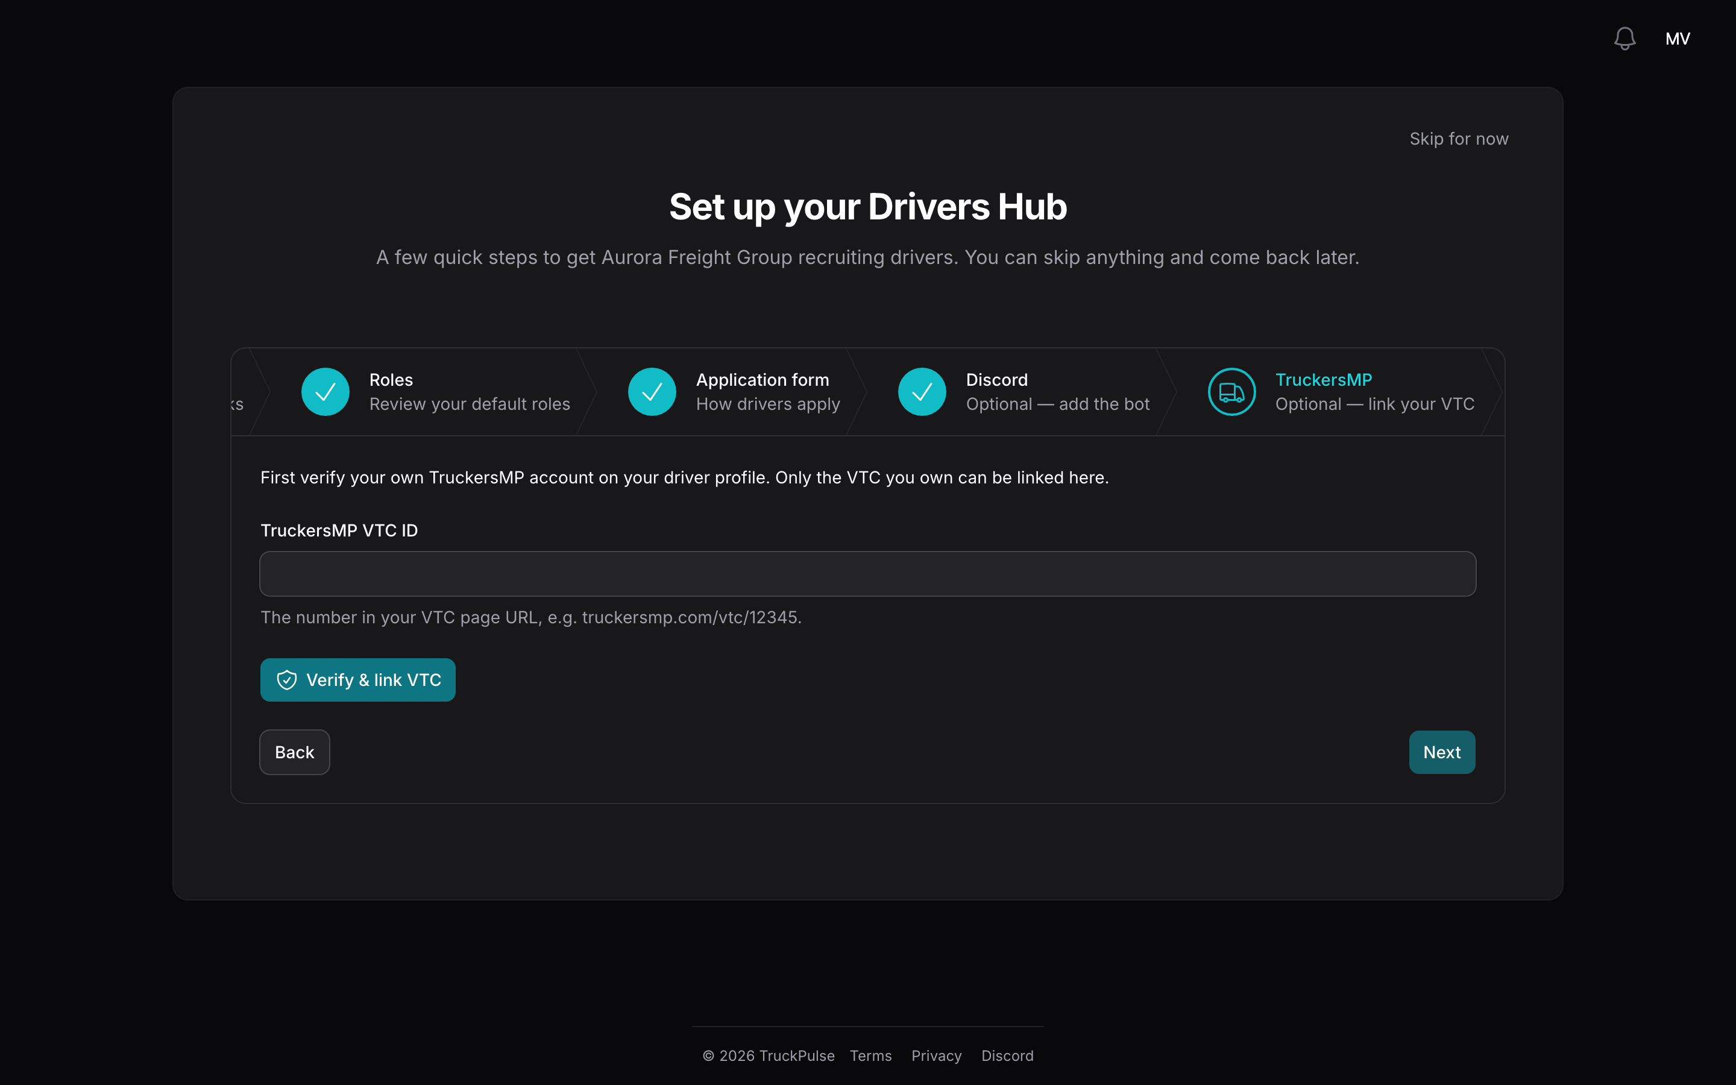
Task: Go to the Application form step
Action: click(x=733, y=392)
